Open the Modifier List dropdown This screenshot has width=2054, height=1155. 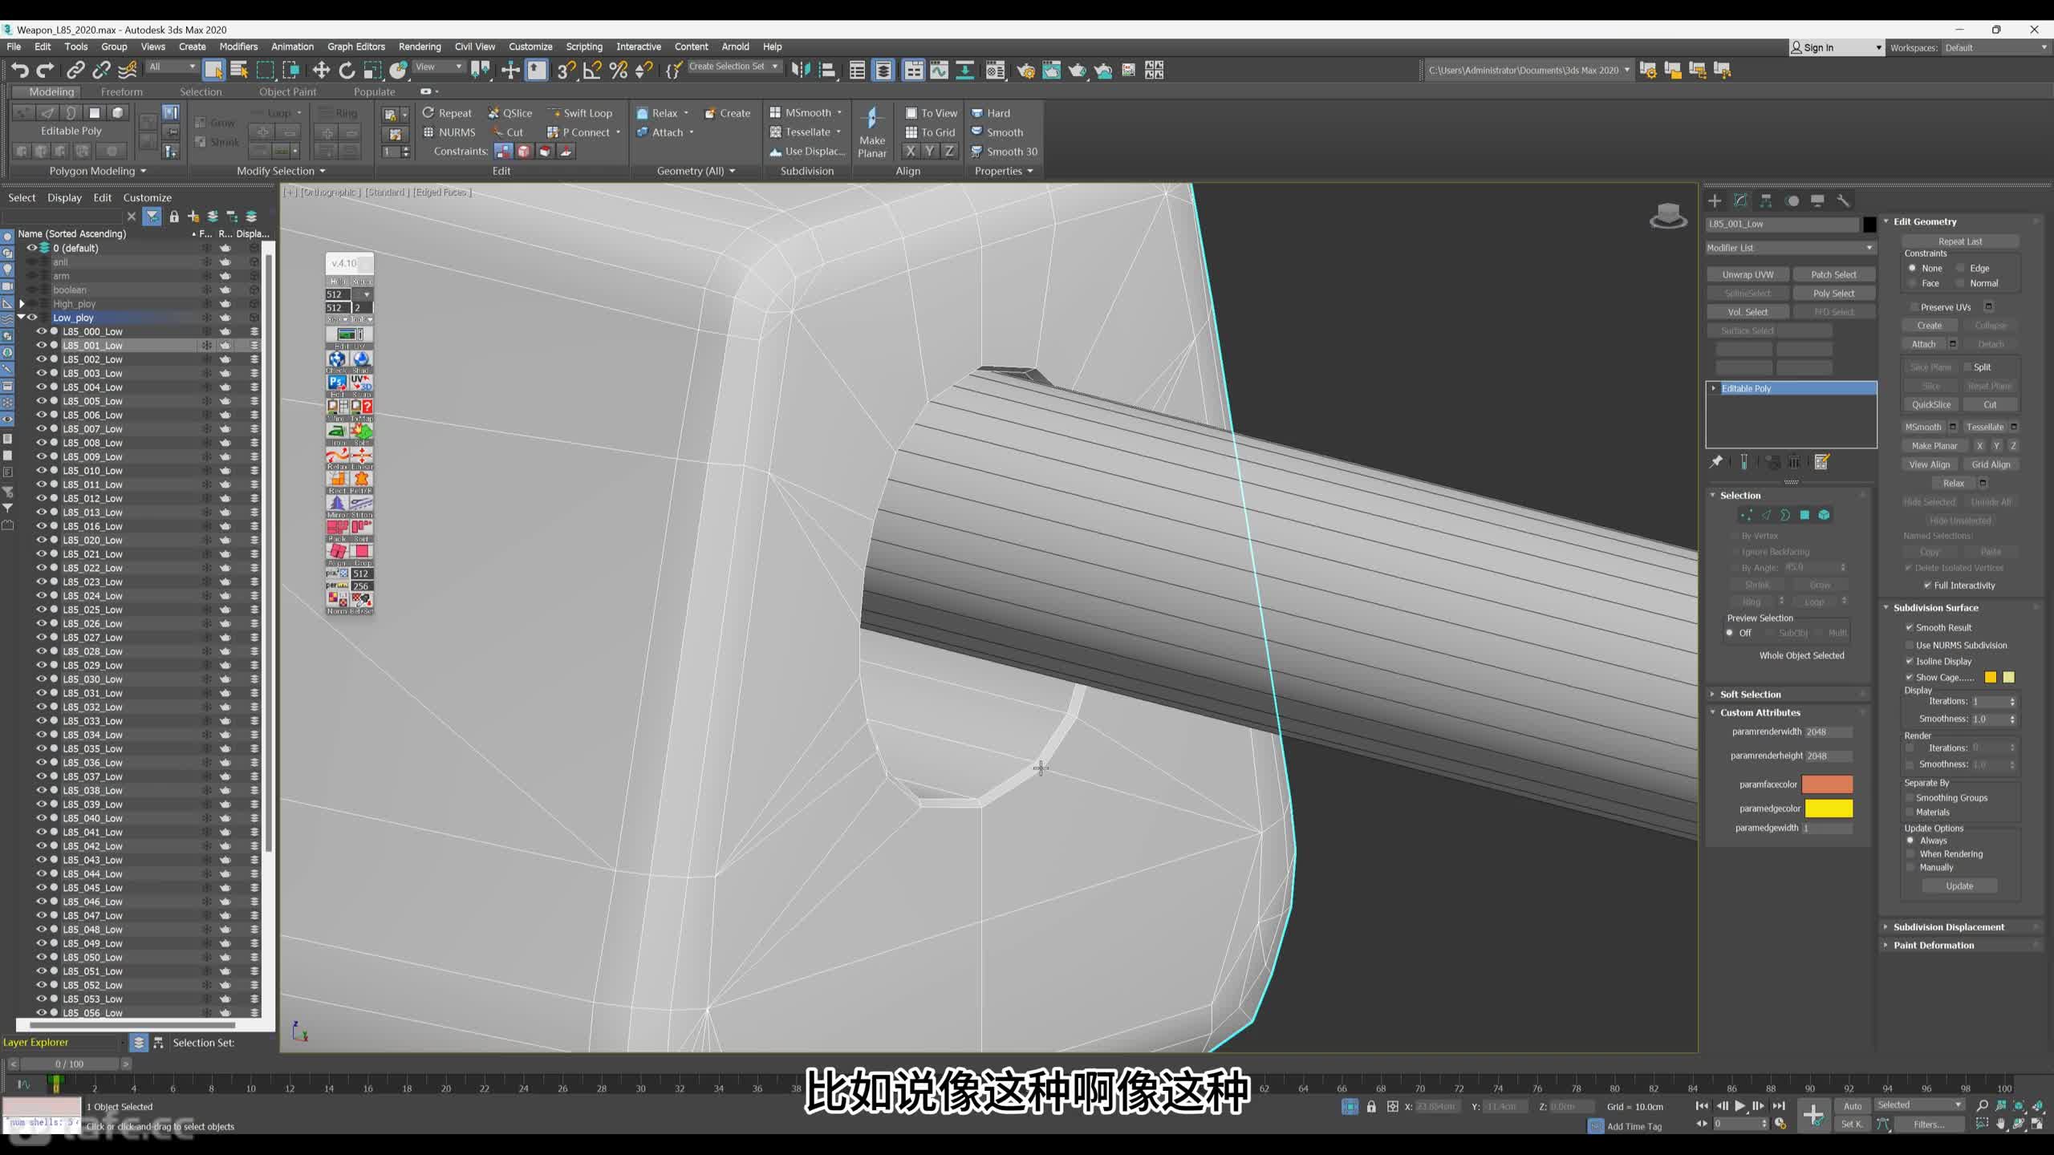coord(1790,248)
